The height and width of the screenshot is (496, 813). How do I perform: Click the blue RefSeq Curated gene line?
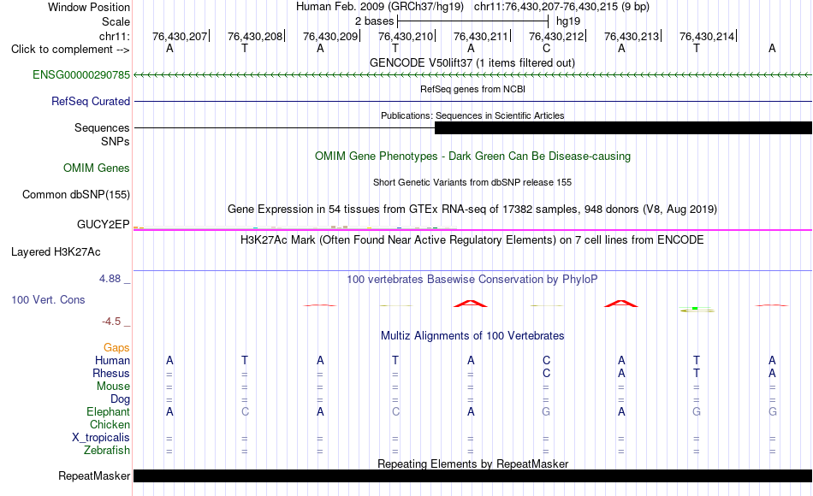472,102
